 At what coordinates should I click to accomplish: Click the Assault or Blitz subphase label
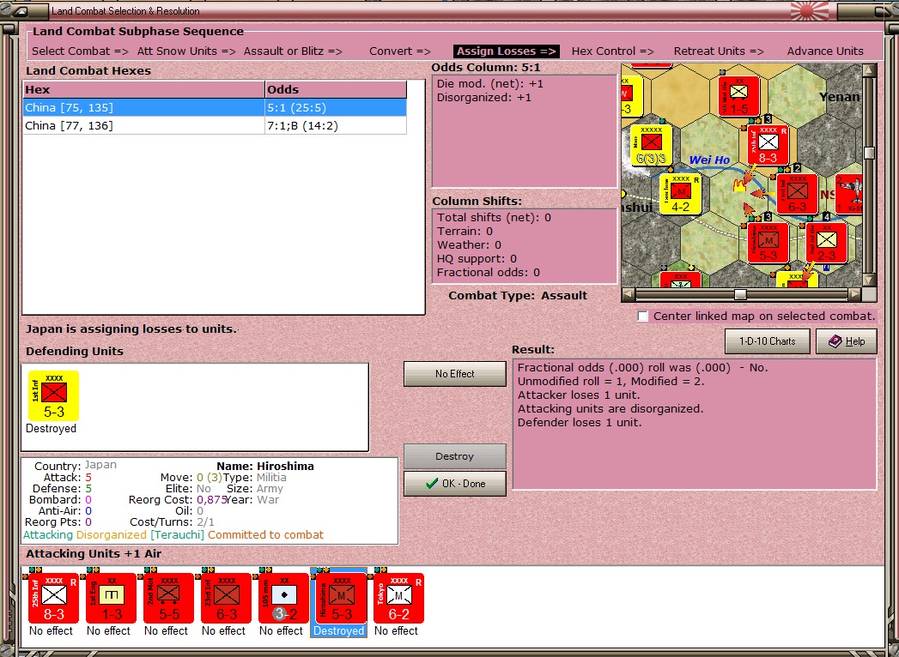tap(293, 51)
